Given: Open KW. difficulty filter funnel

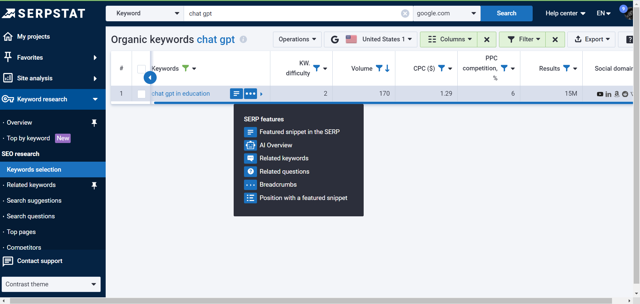Looking at the screenshot, I should (x=317, y=68).
